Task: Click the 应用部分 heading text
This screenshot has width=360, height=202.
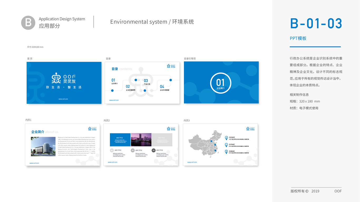Action: tap(49, 26)
